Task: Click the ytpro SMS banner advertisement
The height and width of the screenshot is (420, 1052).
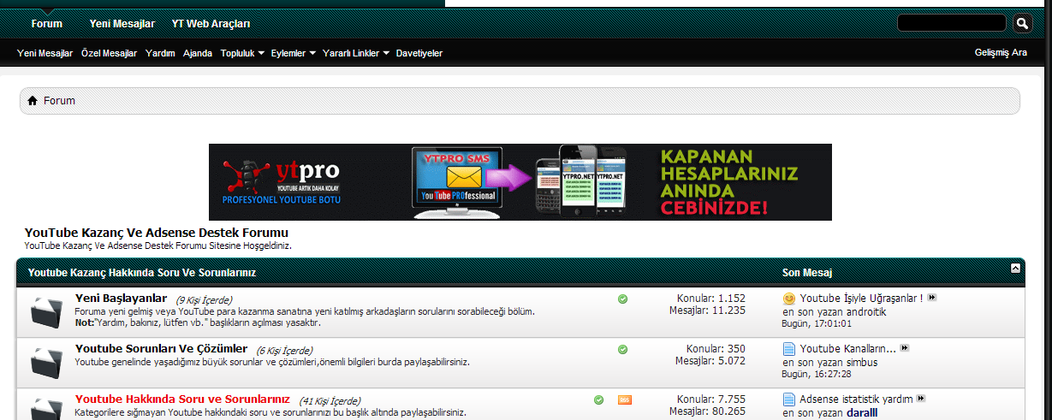Action: [520, 182]
